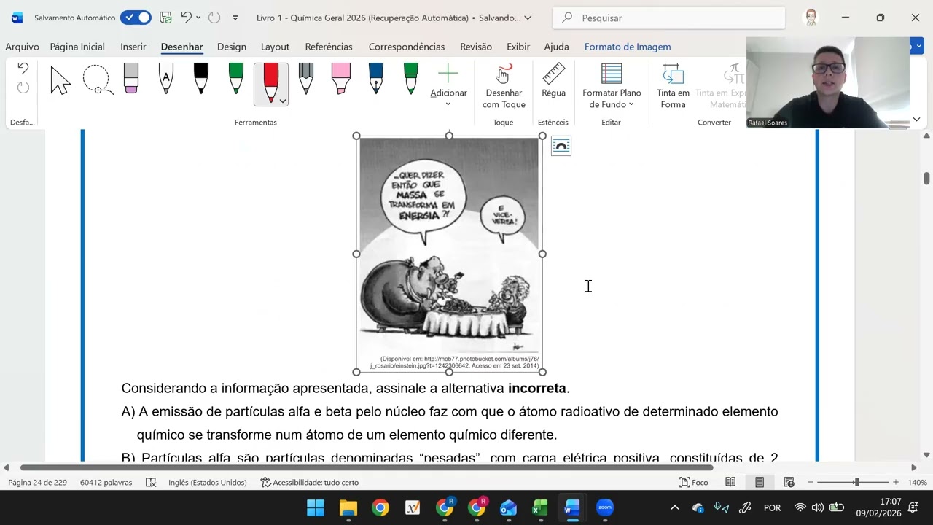
Task: Switch to Referências tab
Action: 329,47
